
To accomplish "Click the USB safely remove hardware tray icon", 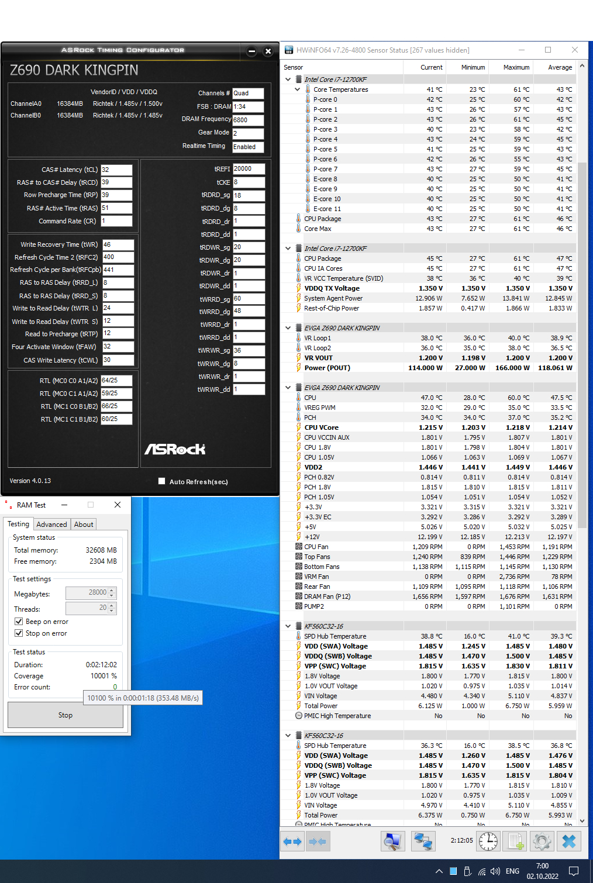I will pyautogui.click(x=467, y=871).
